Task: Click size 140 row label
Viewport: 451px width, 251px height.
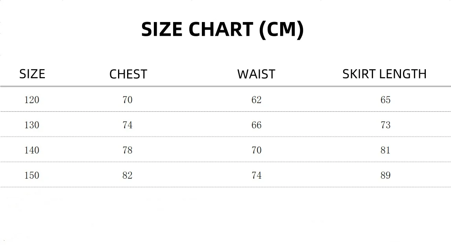Action: click(x=31, y=150)
